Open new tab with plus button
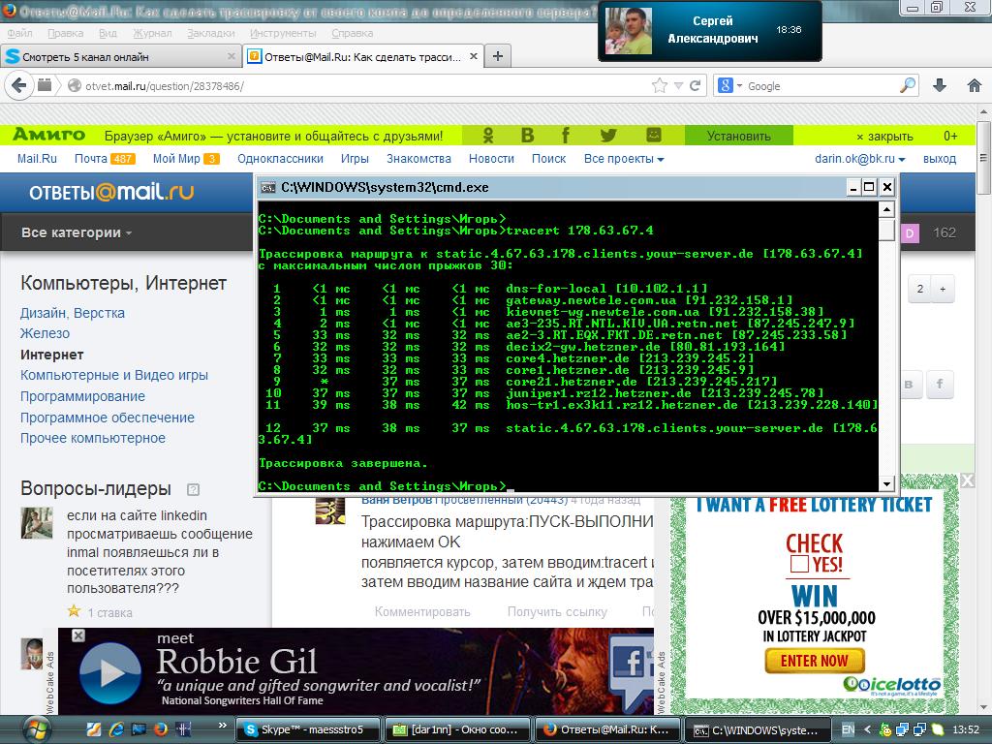Screen dimensions: 992x744 click(x=498, y=56)
